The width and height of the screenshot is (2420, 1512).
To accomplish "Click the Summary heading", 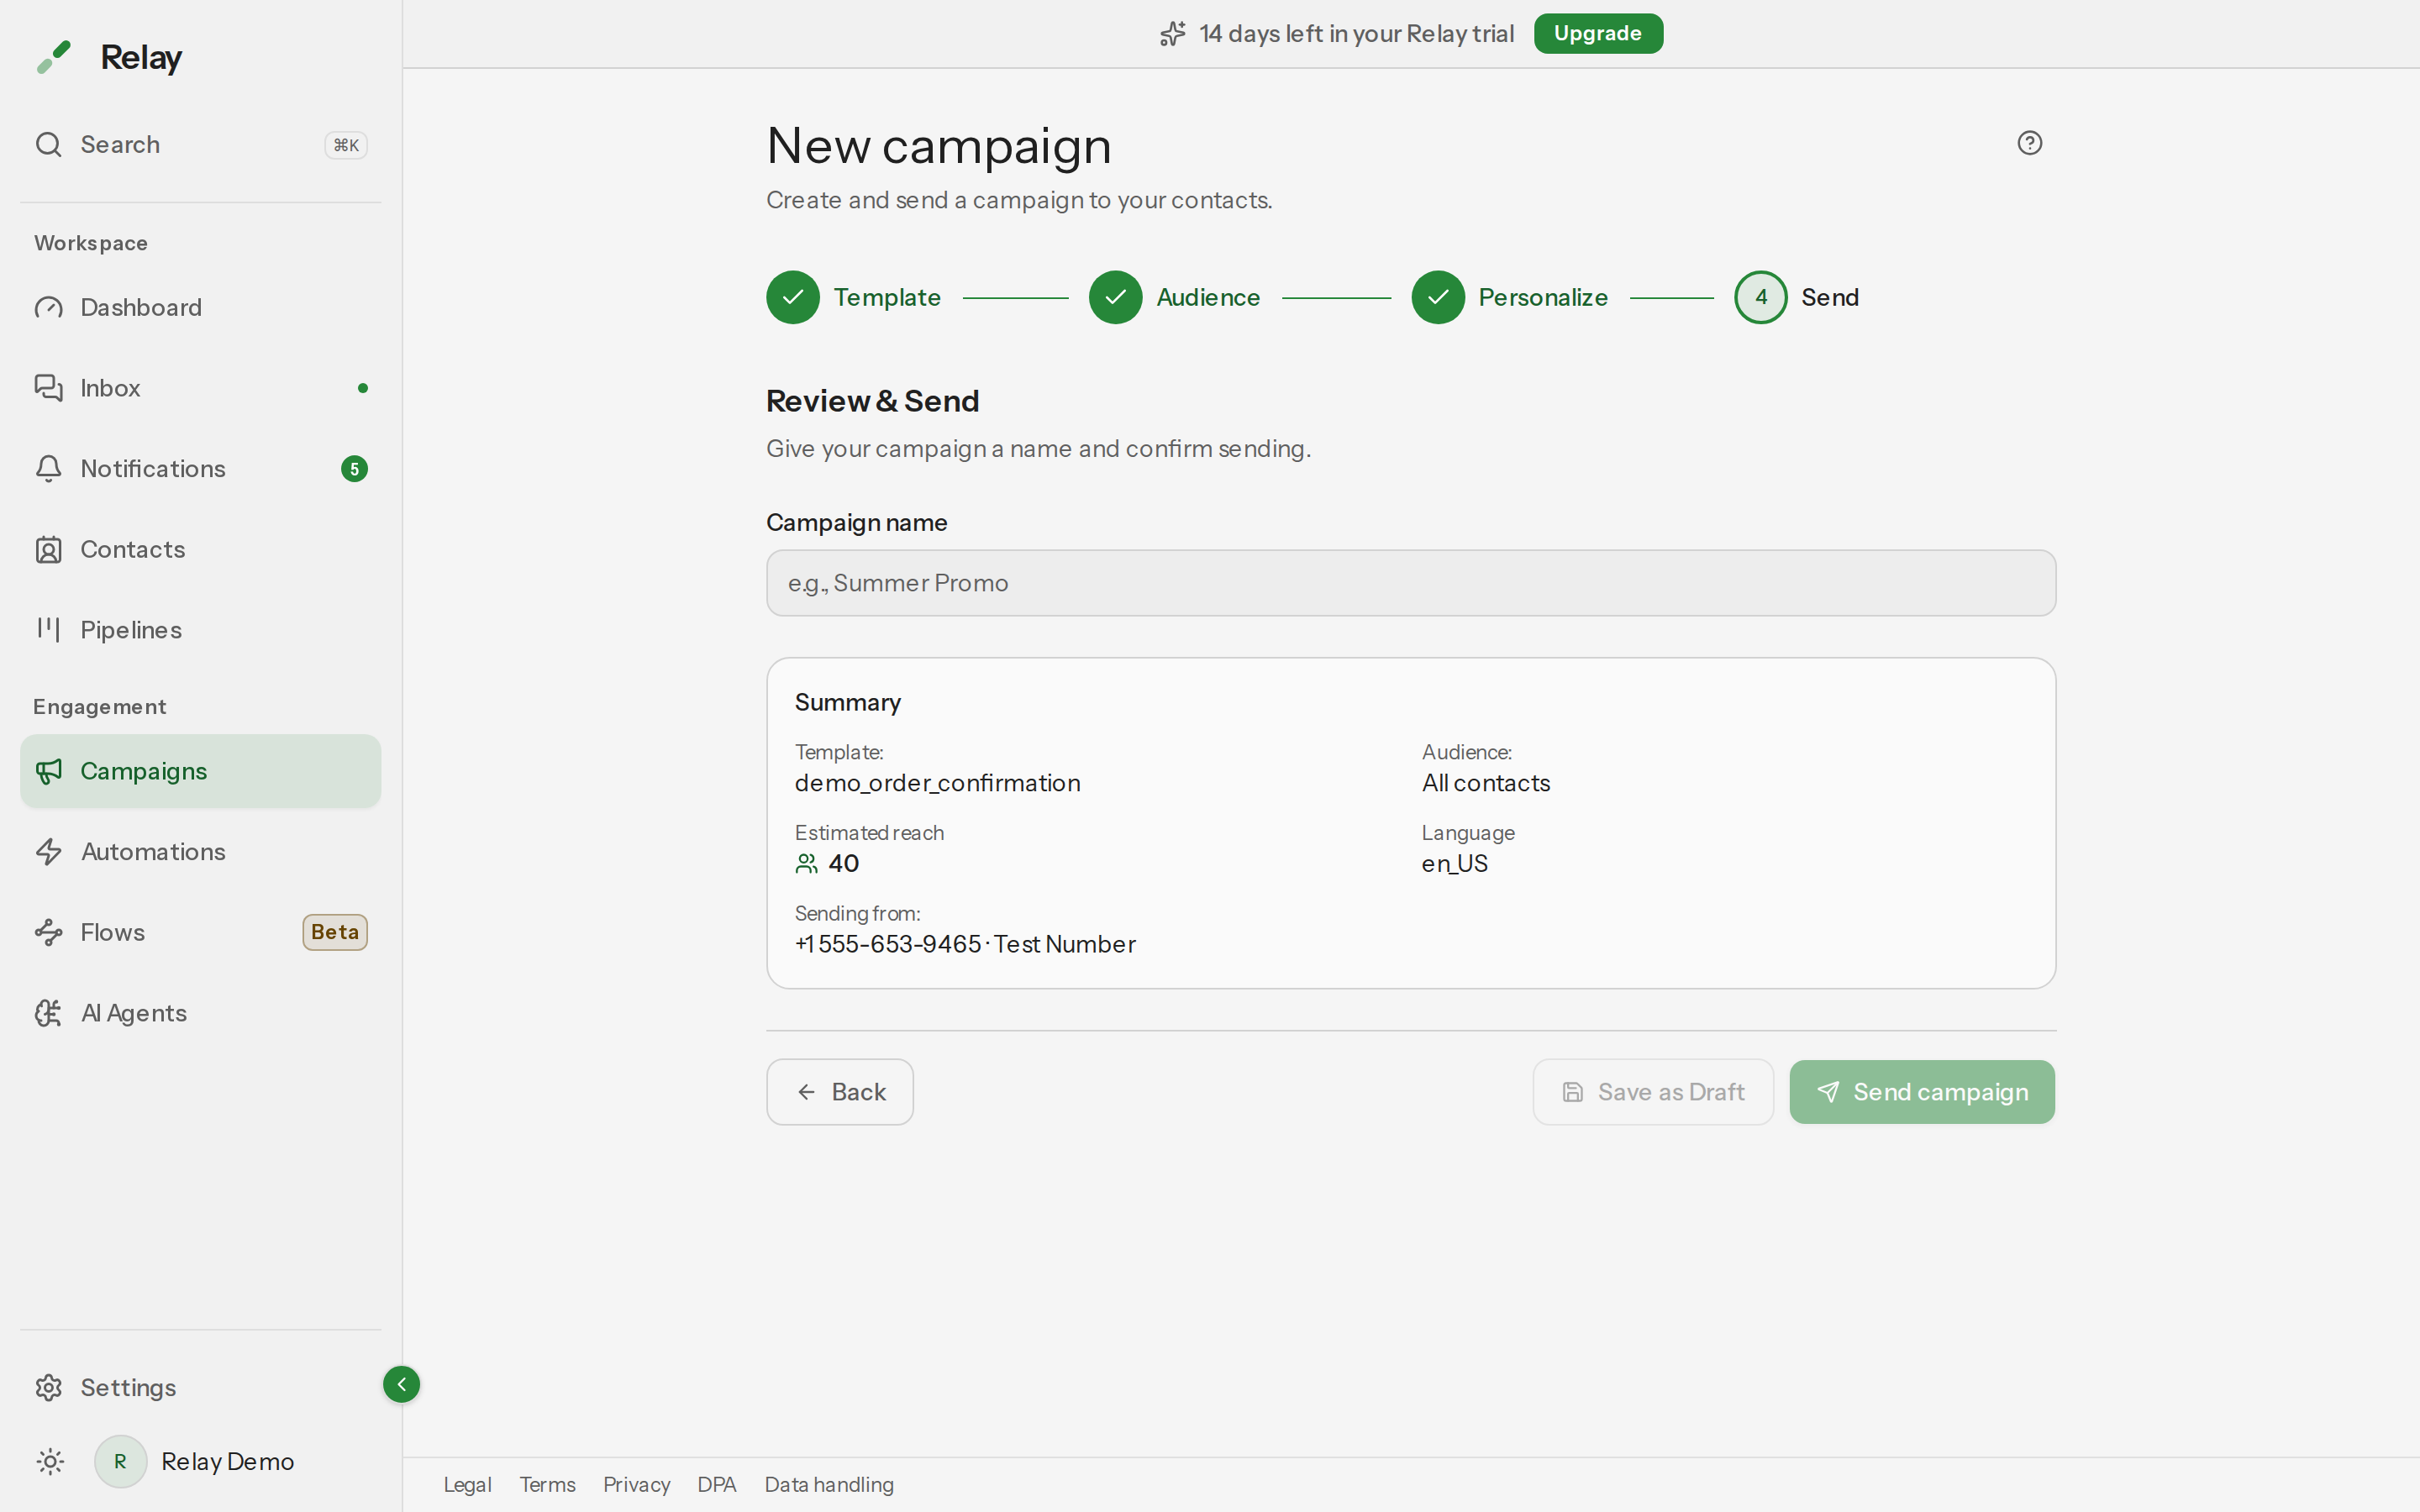I will click(x=848, y=702).
